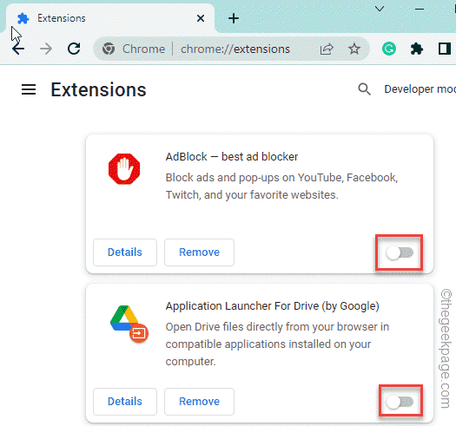Viewport: 456px width, 426px height.
Task: Open a new tab with the plus button
Action: pyautogui.click(x=234, y=18)
